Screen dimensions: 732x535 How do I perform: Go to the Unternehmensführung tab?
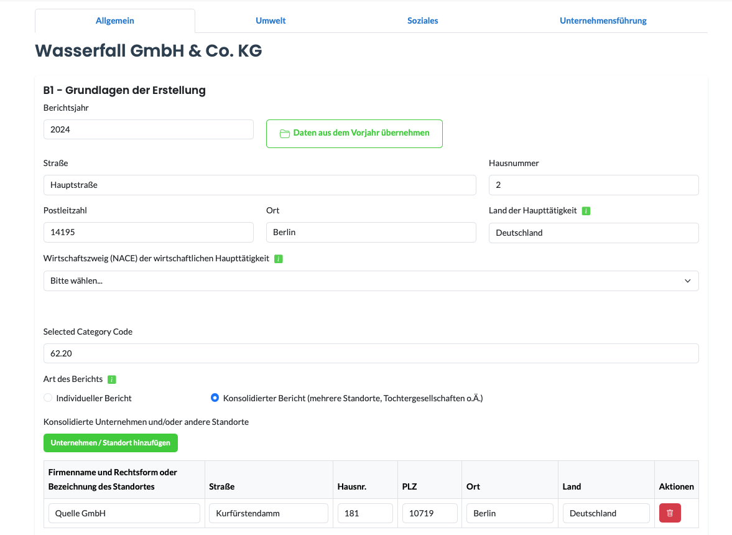point(603,21)
